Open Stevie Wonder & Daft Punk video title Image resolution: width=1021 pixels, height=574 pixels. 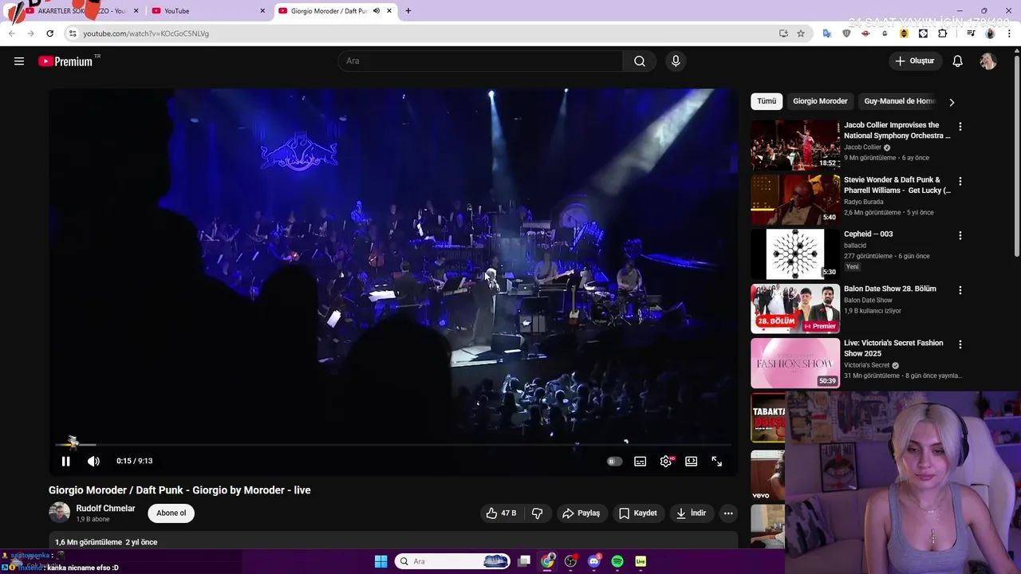click(x=897, y=185)
